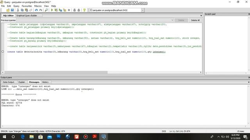Open the View menu
The image size is (250, 140).
[x=46, y=6]
